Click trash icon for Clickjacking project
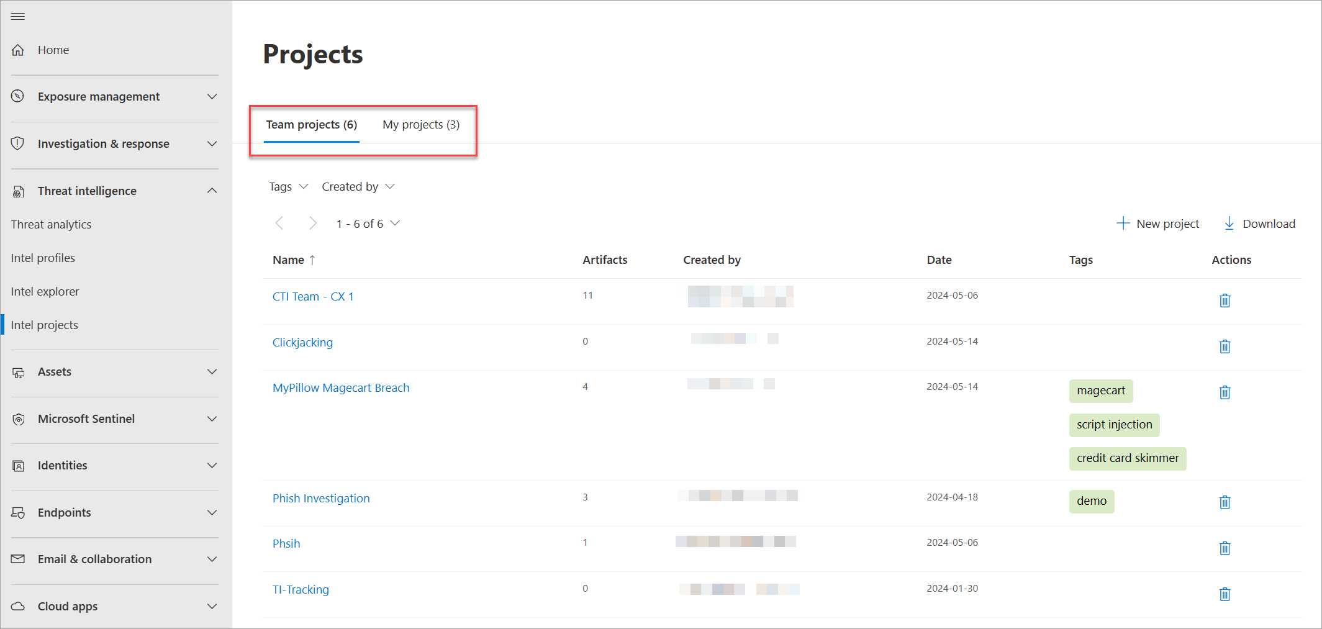The image size is (1322, 629). tap(1225, 346)
